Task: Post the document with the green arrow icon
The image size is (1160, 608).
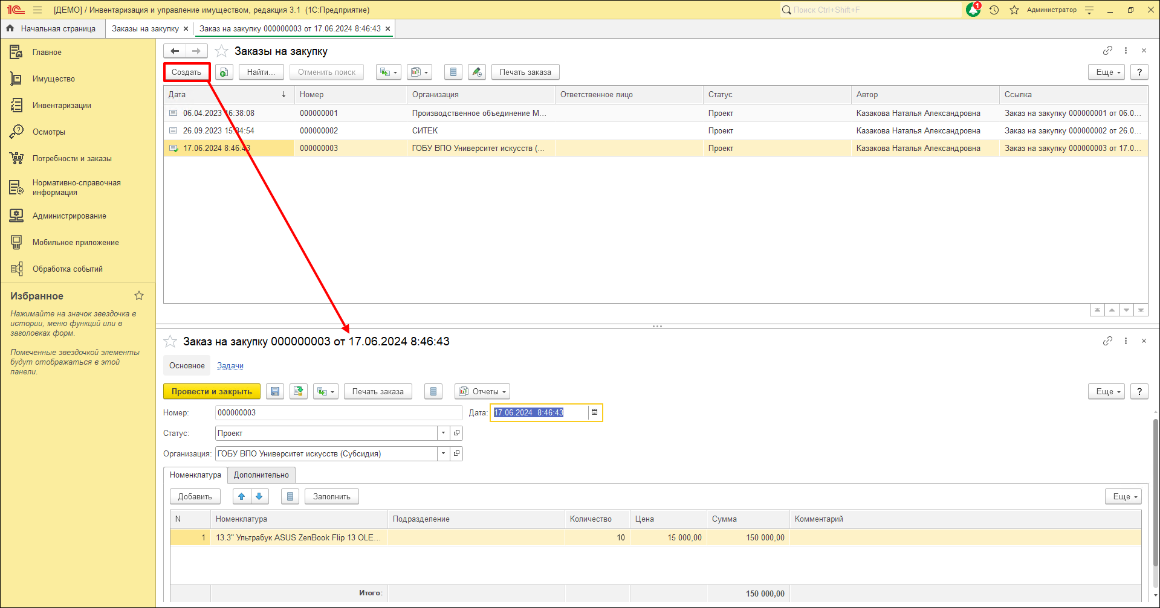Action: pos(299,391)
